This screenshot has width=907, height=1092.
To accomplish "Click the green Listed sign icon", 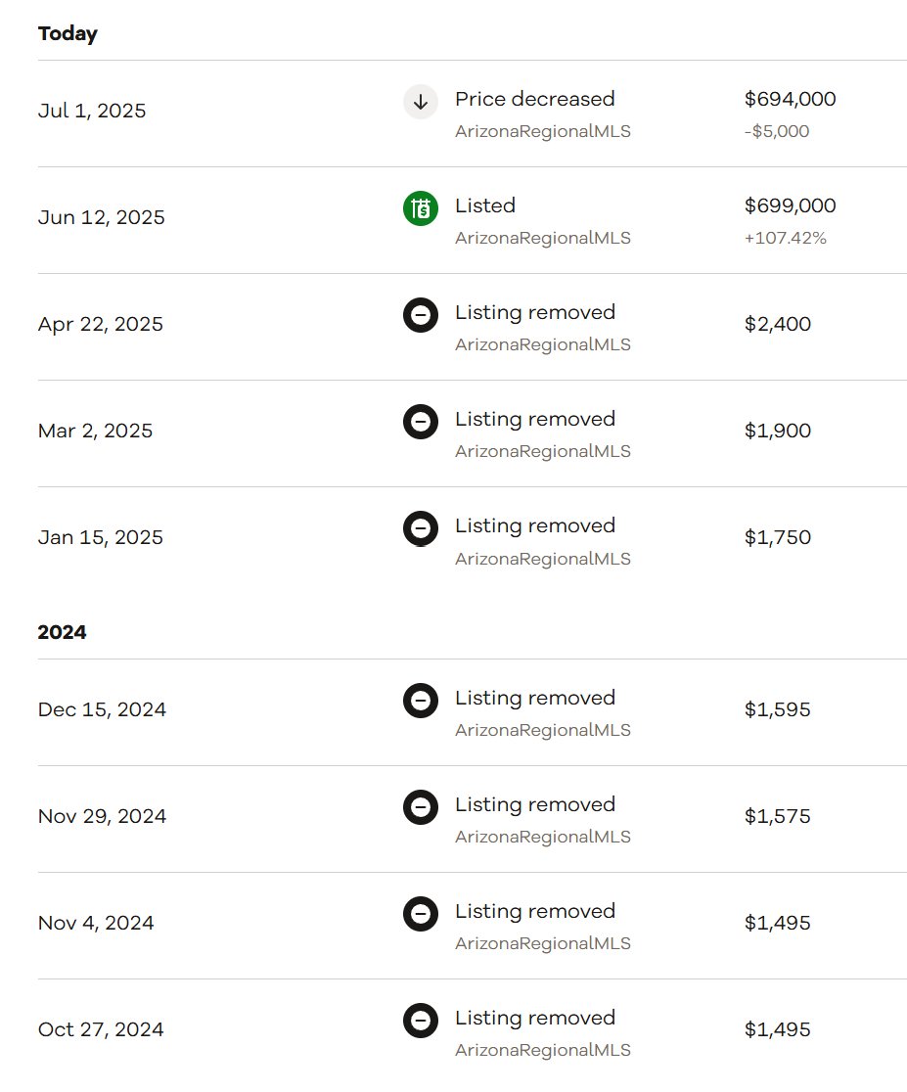I will click(420, 208).
